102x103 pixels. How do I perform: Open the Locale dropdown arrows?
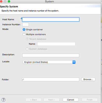click(x=74, y=62)
